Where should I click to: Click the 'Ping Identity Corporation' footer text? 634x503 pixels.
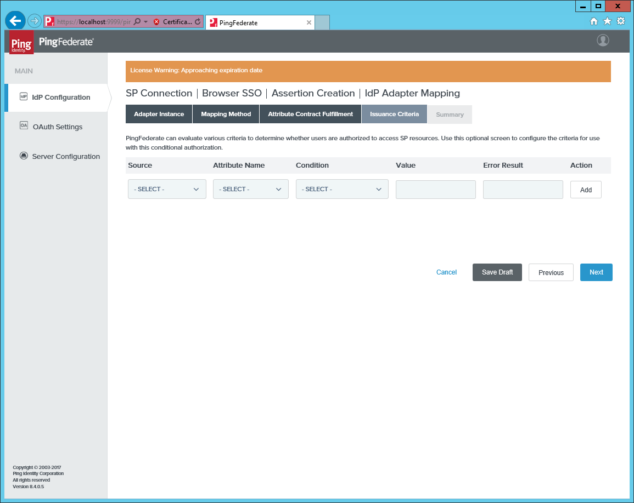click(x=38, y=473)
